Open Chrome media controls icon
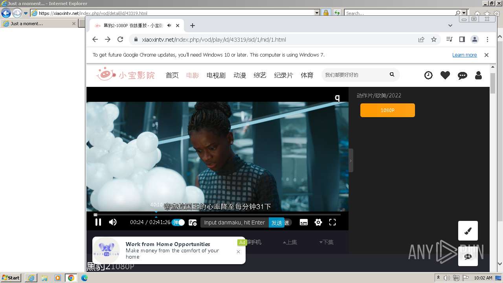 coord(450,39)
